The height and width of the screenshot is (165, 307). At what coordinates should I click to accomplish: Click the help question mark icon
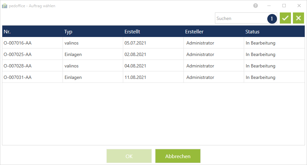[x=256, y=6]
